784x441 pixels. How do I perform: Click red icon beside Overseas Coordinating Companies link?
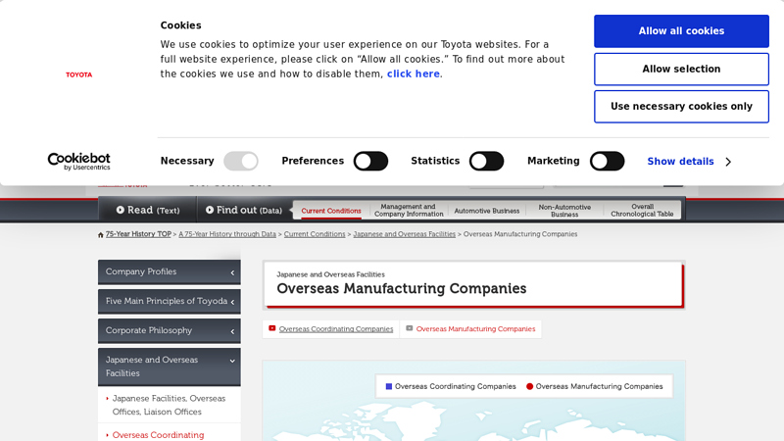click(x=272, y=328)
